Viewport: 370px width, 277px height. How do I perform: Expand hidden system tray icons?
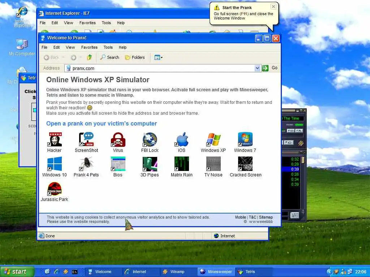click(329, 272)
